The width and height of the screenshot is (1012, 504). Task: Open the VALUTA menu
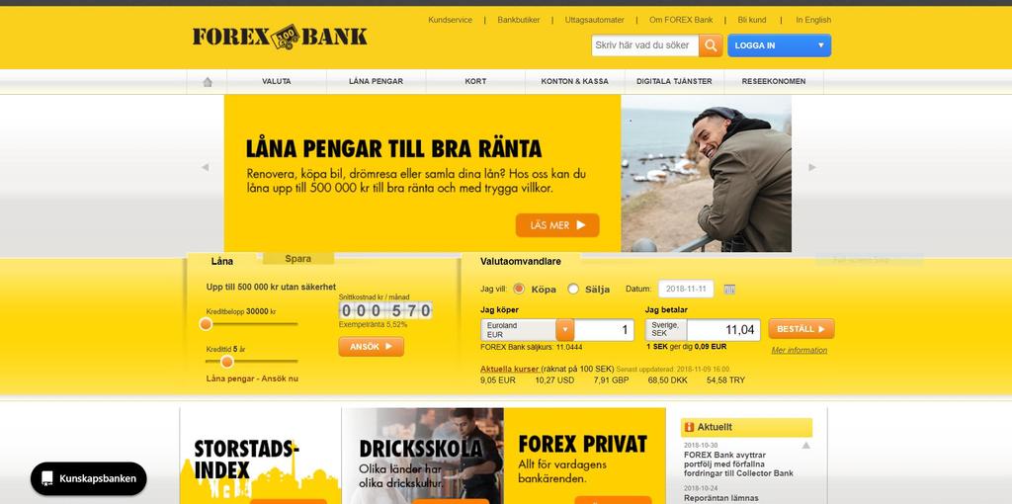coord(277,81)
